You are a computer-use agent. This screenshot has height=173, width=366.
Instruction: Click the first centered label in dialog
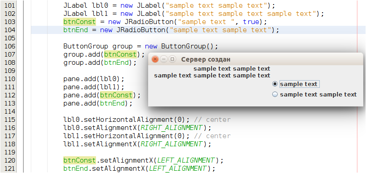tap(232, 69)
